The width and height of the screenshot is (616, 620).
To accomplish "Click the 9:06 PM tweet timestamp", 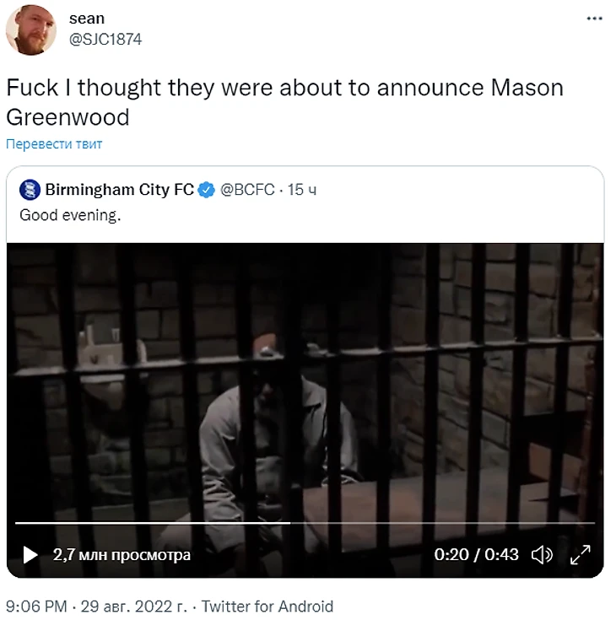I will coord(36,607).
